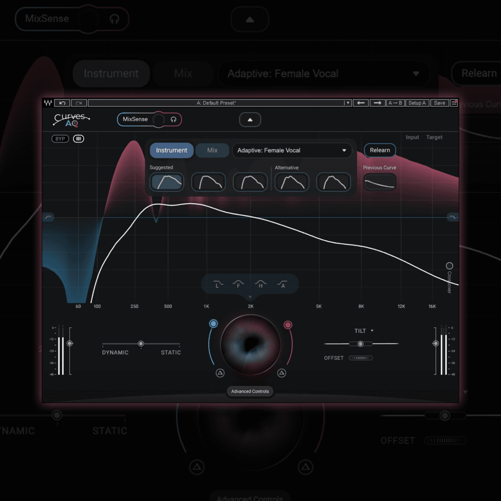Collapse the panel with the up-arrow button
Viewport: 501px width, 501px height.
[250, 120]
